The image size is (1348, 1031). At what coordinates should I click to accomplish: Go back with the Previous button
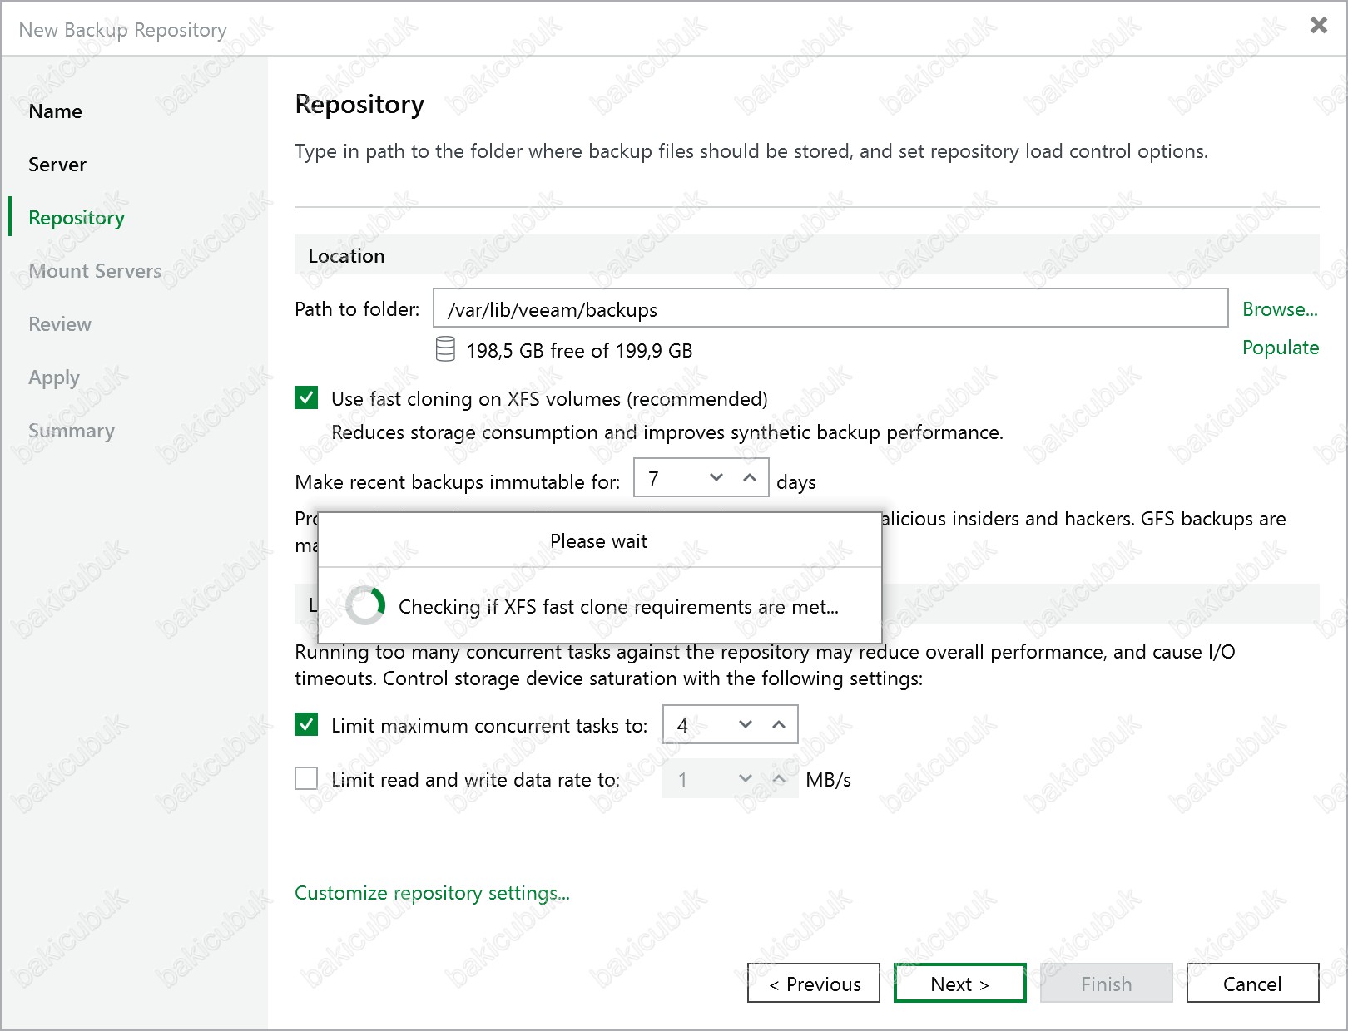pos(813,984)
